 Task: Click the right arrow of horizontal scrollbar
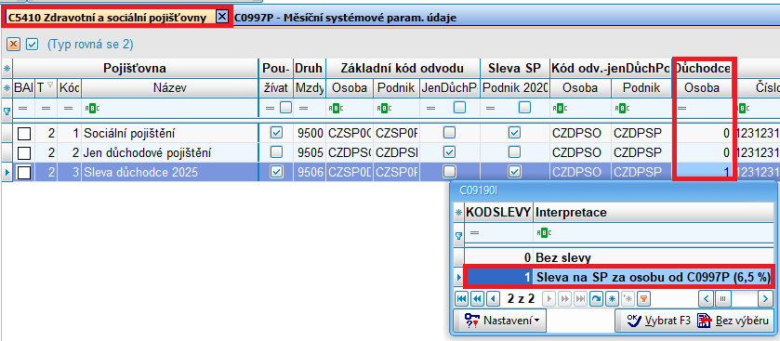click(765, 298)
